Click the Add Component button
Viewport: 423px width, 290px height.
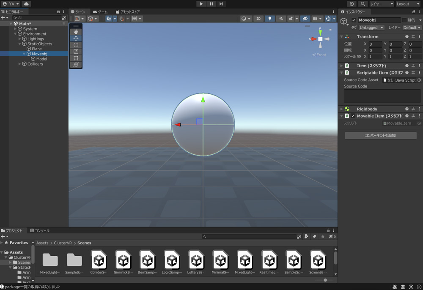coord(381,136)
